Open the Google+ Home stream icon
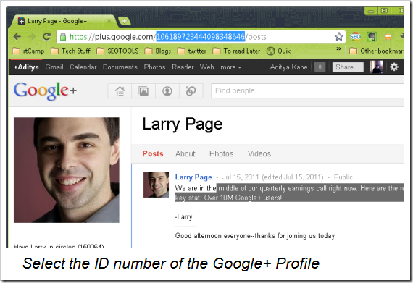This screenshot has width=413, height=283. click(x=120, y=91)
